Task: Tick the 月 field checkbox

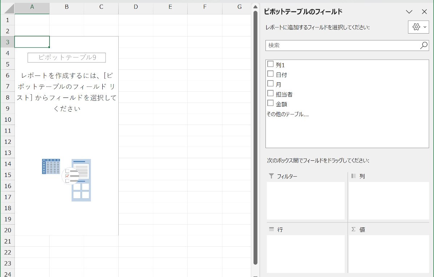Action: tap(270, 84)
